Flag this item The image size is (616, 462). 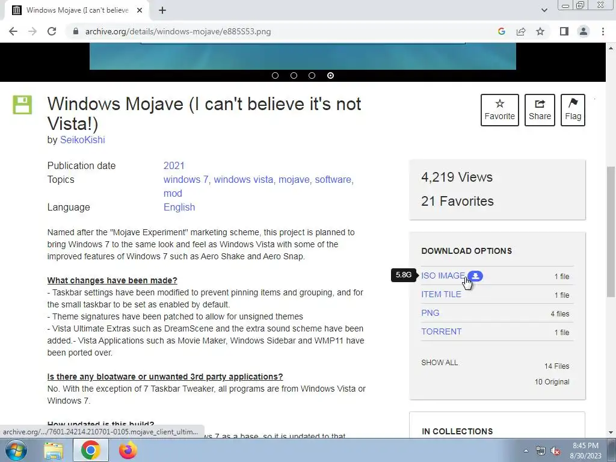tap(573, 110)
